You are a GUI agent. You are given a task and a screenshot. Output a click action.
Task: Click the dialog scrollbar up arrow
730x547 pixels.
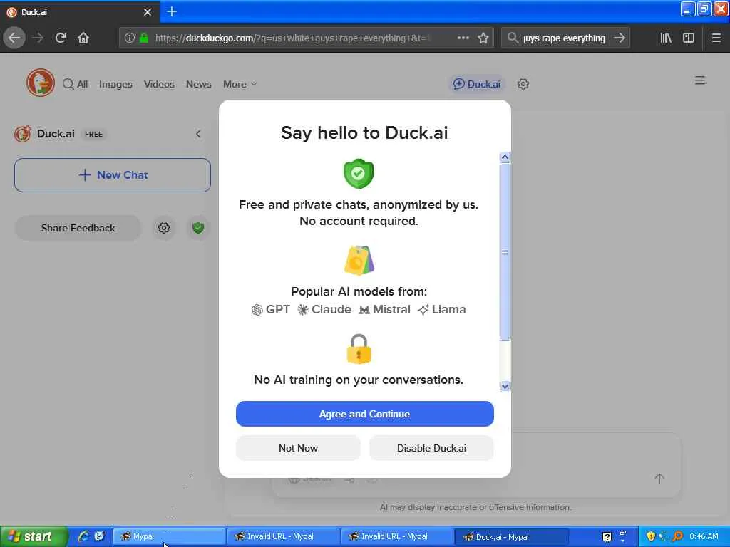pyautogui.click(x=505, y=157)
